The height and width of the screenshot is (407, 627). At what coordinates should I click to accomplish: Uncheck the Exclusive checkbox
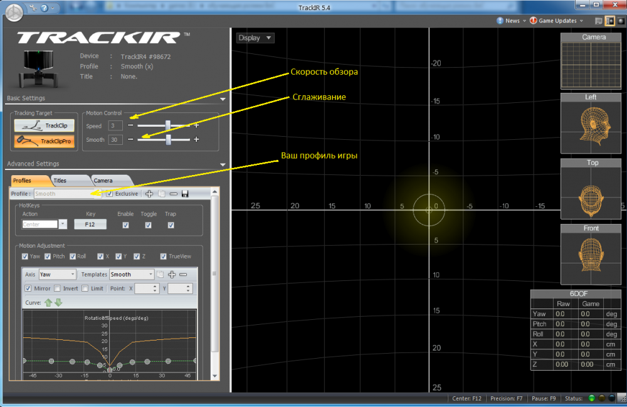(x=110, y=194)
